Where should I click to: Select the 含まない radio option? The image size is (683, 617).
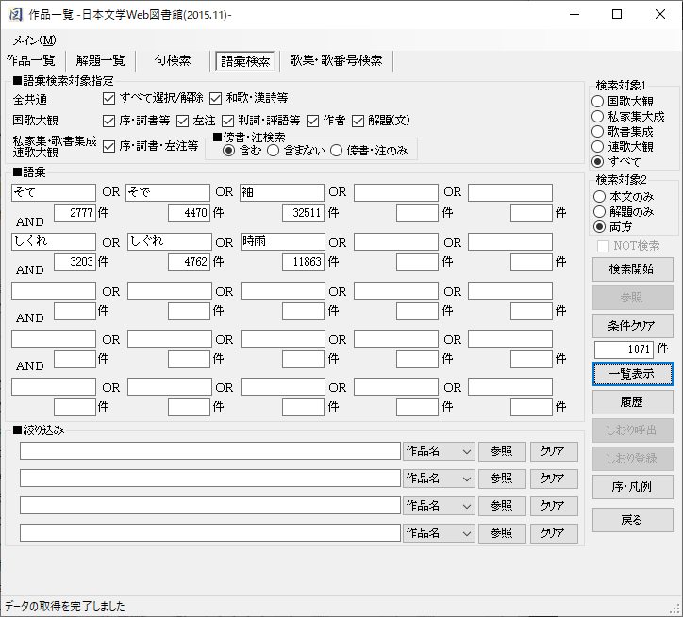pyautogui.click(x=274, y=151)
